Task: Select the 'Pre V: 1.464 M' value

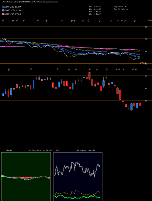Action: (121, 9)
